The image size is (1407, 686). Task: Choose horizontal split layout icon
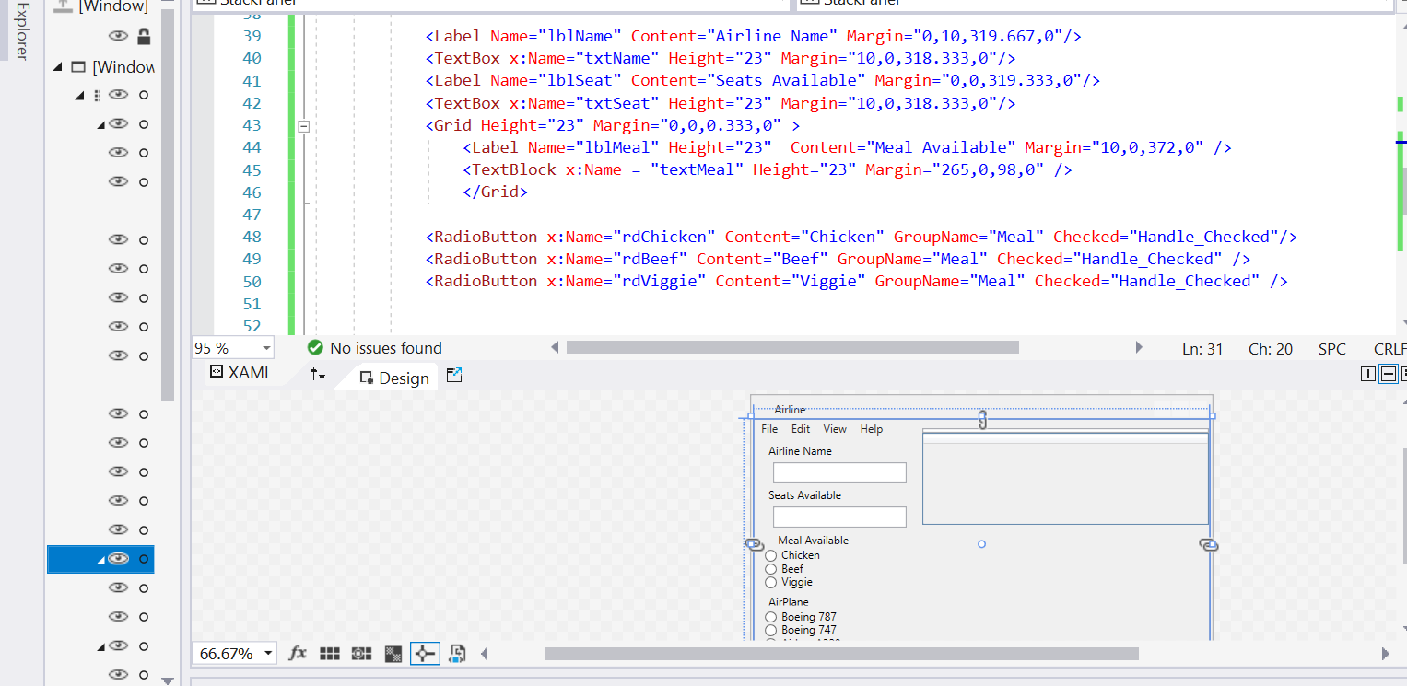pyautogui.click(x=1388, y=374)
